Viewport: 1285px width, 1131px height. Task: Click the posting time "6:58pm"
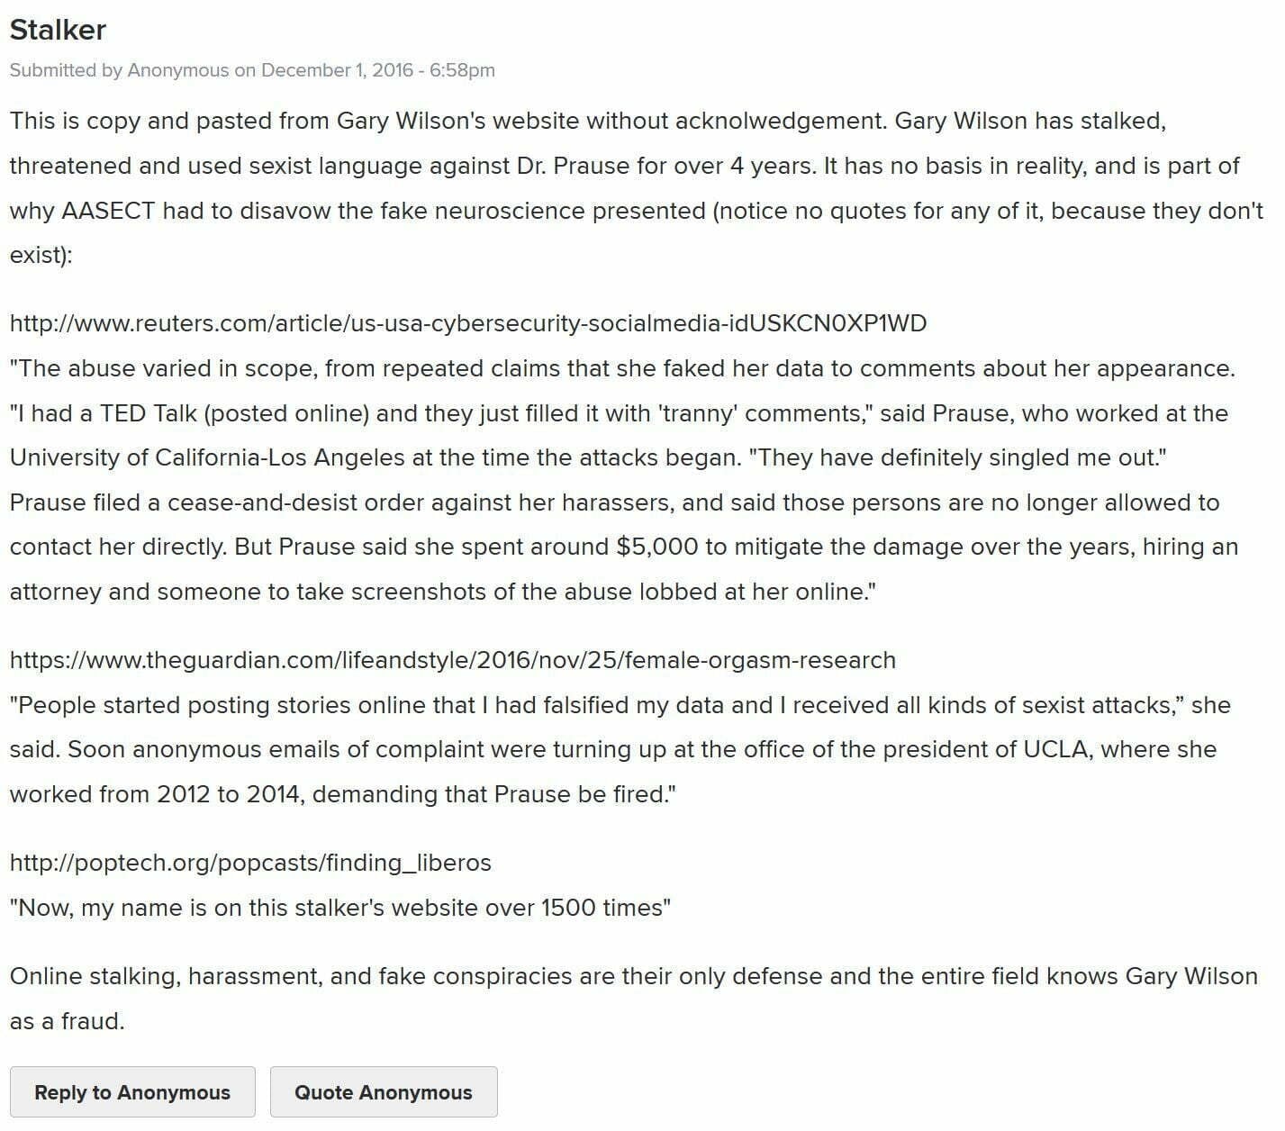(462, 70)
